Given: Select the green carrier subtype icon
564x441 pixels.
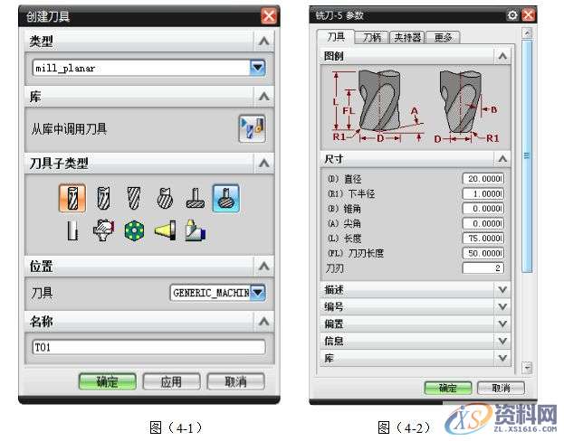Looking at the screenshot, I should (134, 230).
